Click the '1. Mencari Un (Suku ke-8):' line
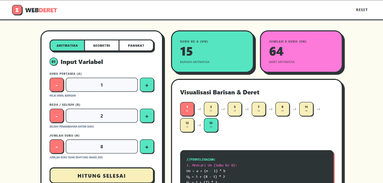The width and height of the screenshot is (383, 183). (x=212, y=165)
